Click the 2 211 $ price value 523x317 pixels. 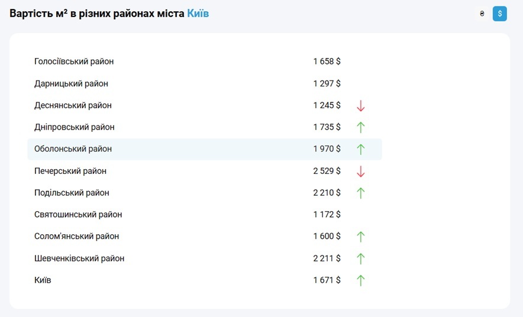(x=327, y=258)
